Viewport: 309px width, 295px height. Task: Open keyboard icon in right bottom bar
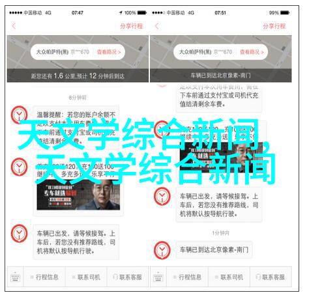pyautogui.click(x=158, y=277)
